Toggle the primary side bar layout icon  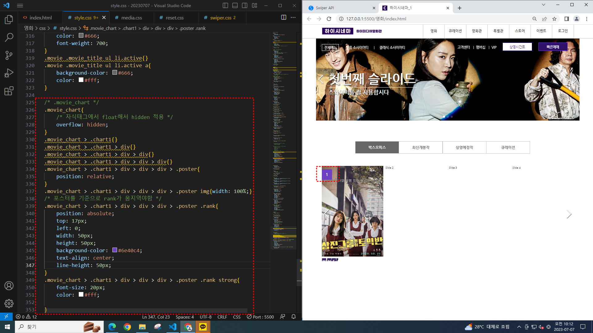[225, 6]
